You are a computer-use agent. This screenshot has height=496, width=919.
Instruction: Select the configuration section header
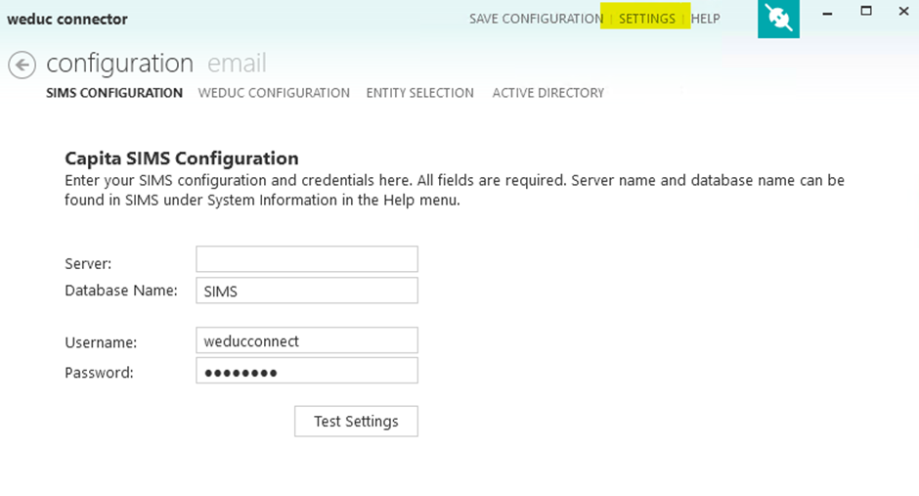[x=119, y=64]
